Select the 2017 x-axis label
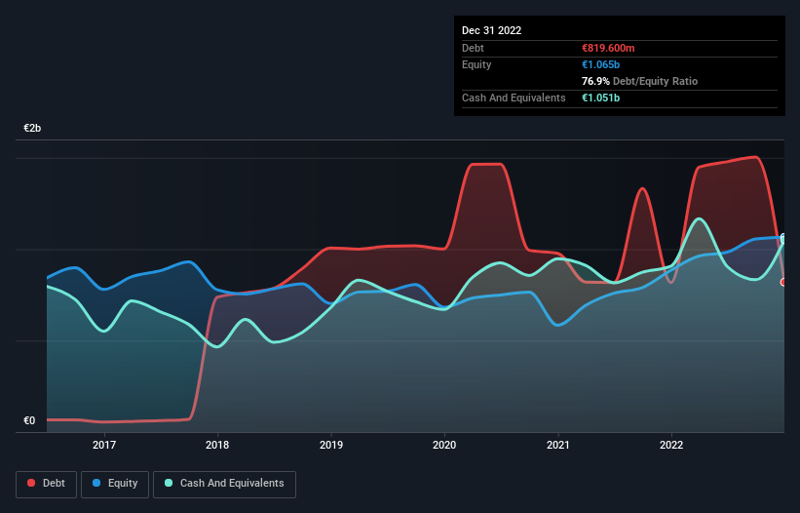The width and height of the screenshot is (800, 513). 104,445
